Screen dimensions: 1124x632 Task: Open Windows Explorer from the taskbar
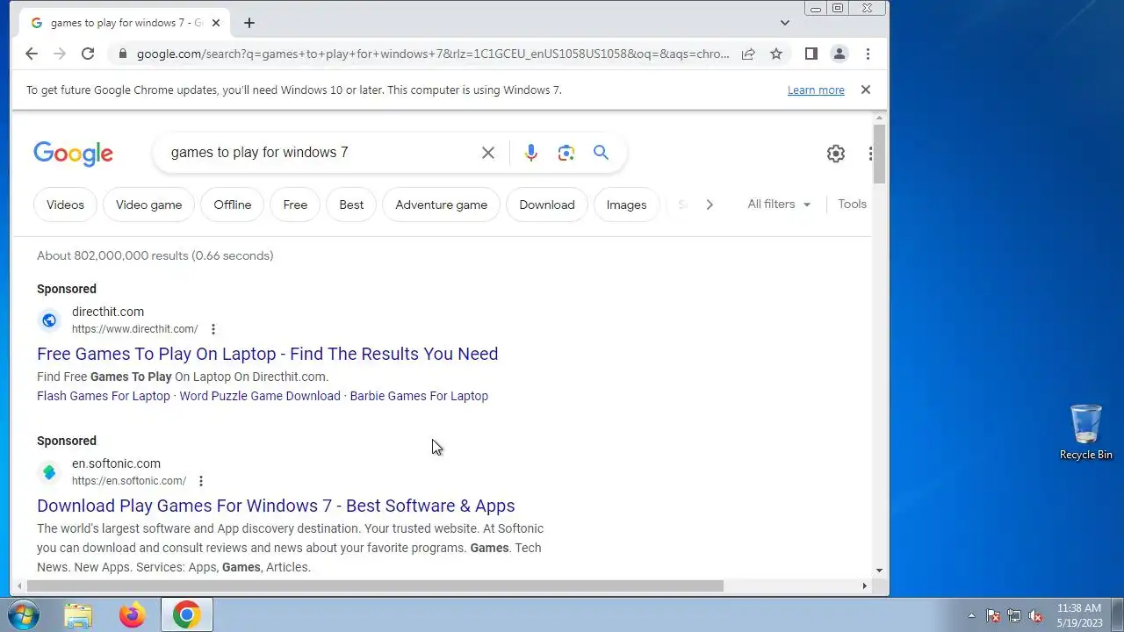coord(78,615)
